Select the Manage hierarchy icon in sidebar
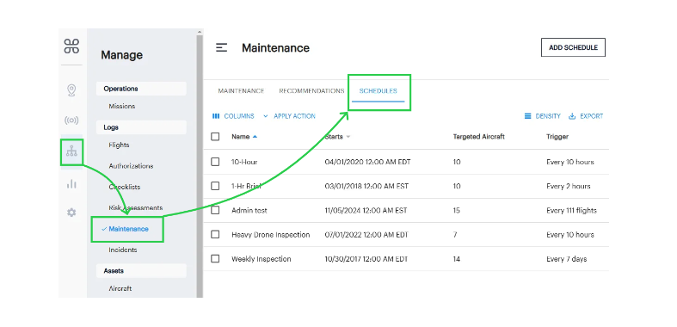Viewport: 677px width, 327px height. (x=71, y=151)
